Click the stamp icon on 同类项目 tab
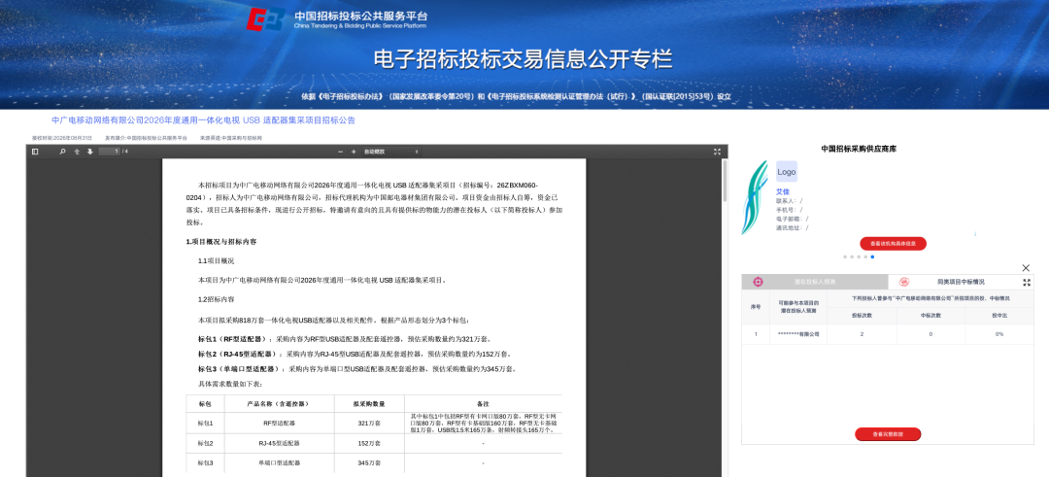Image resolution: width=1049 pixels, height=477 pixels. point(904,282)
